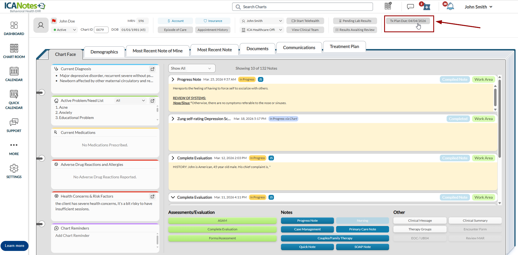518x255 pixels.
Task: Open the Quick Calendar sidebar icon
Action: click(x=14, y=99)
